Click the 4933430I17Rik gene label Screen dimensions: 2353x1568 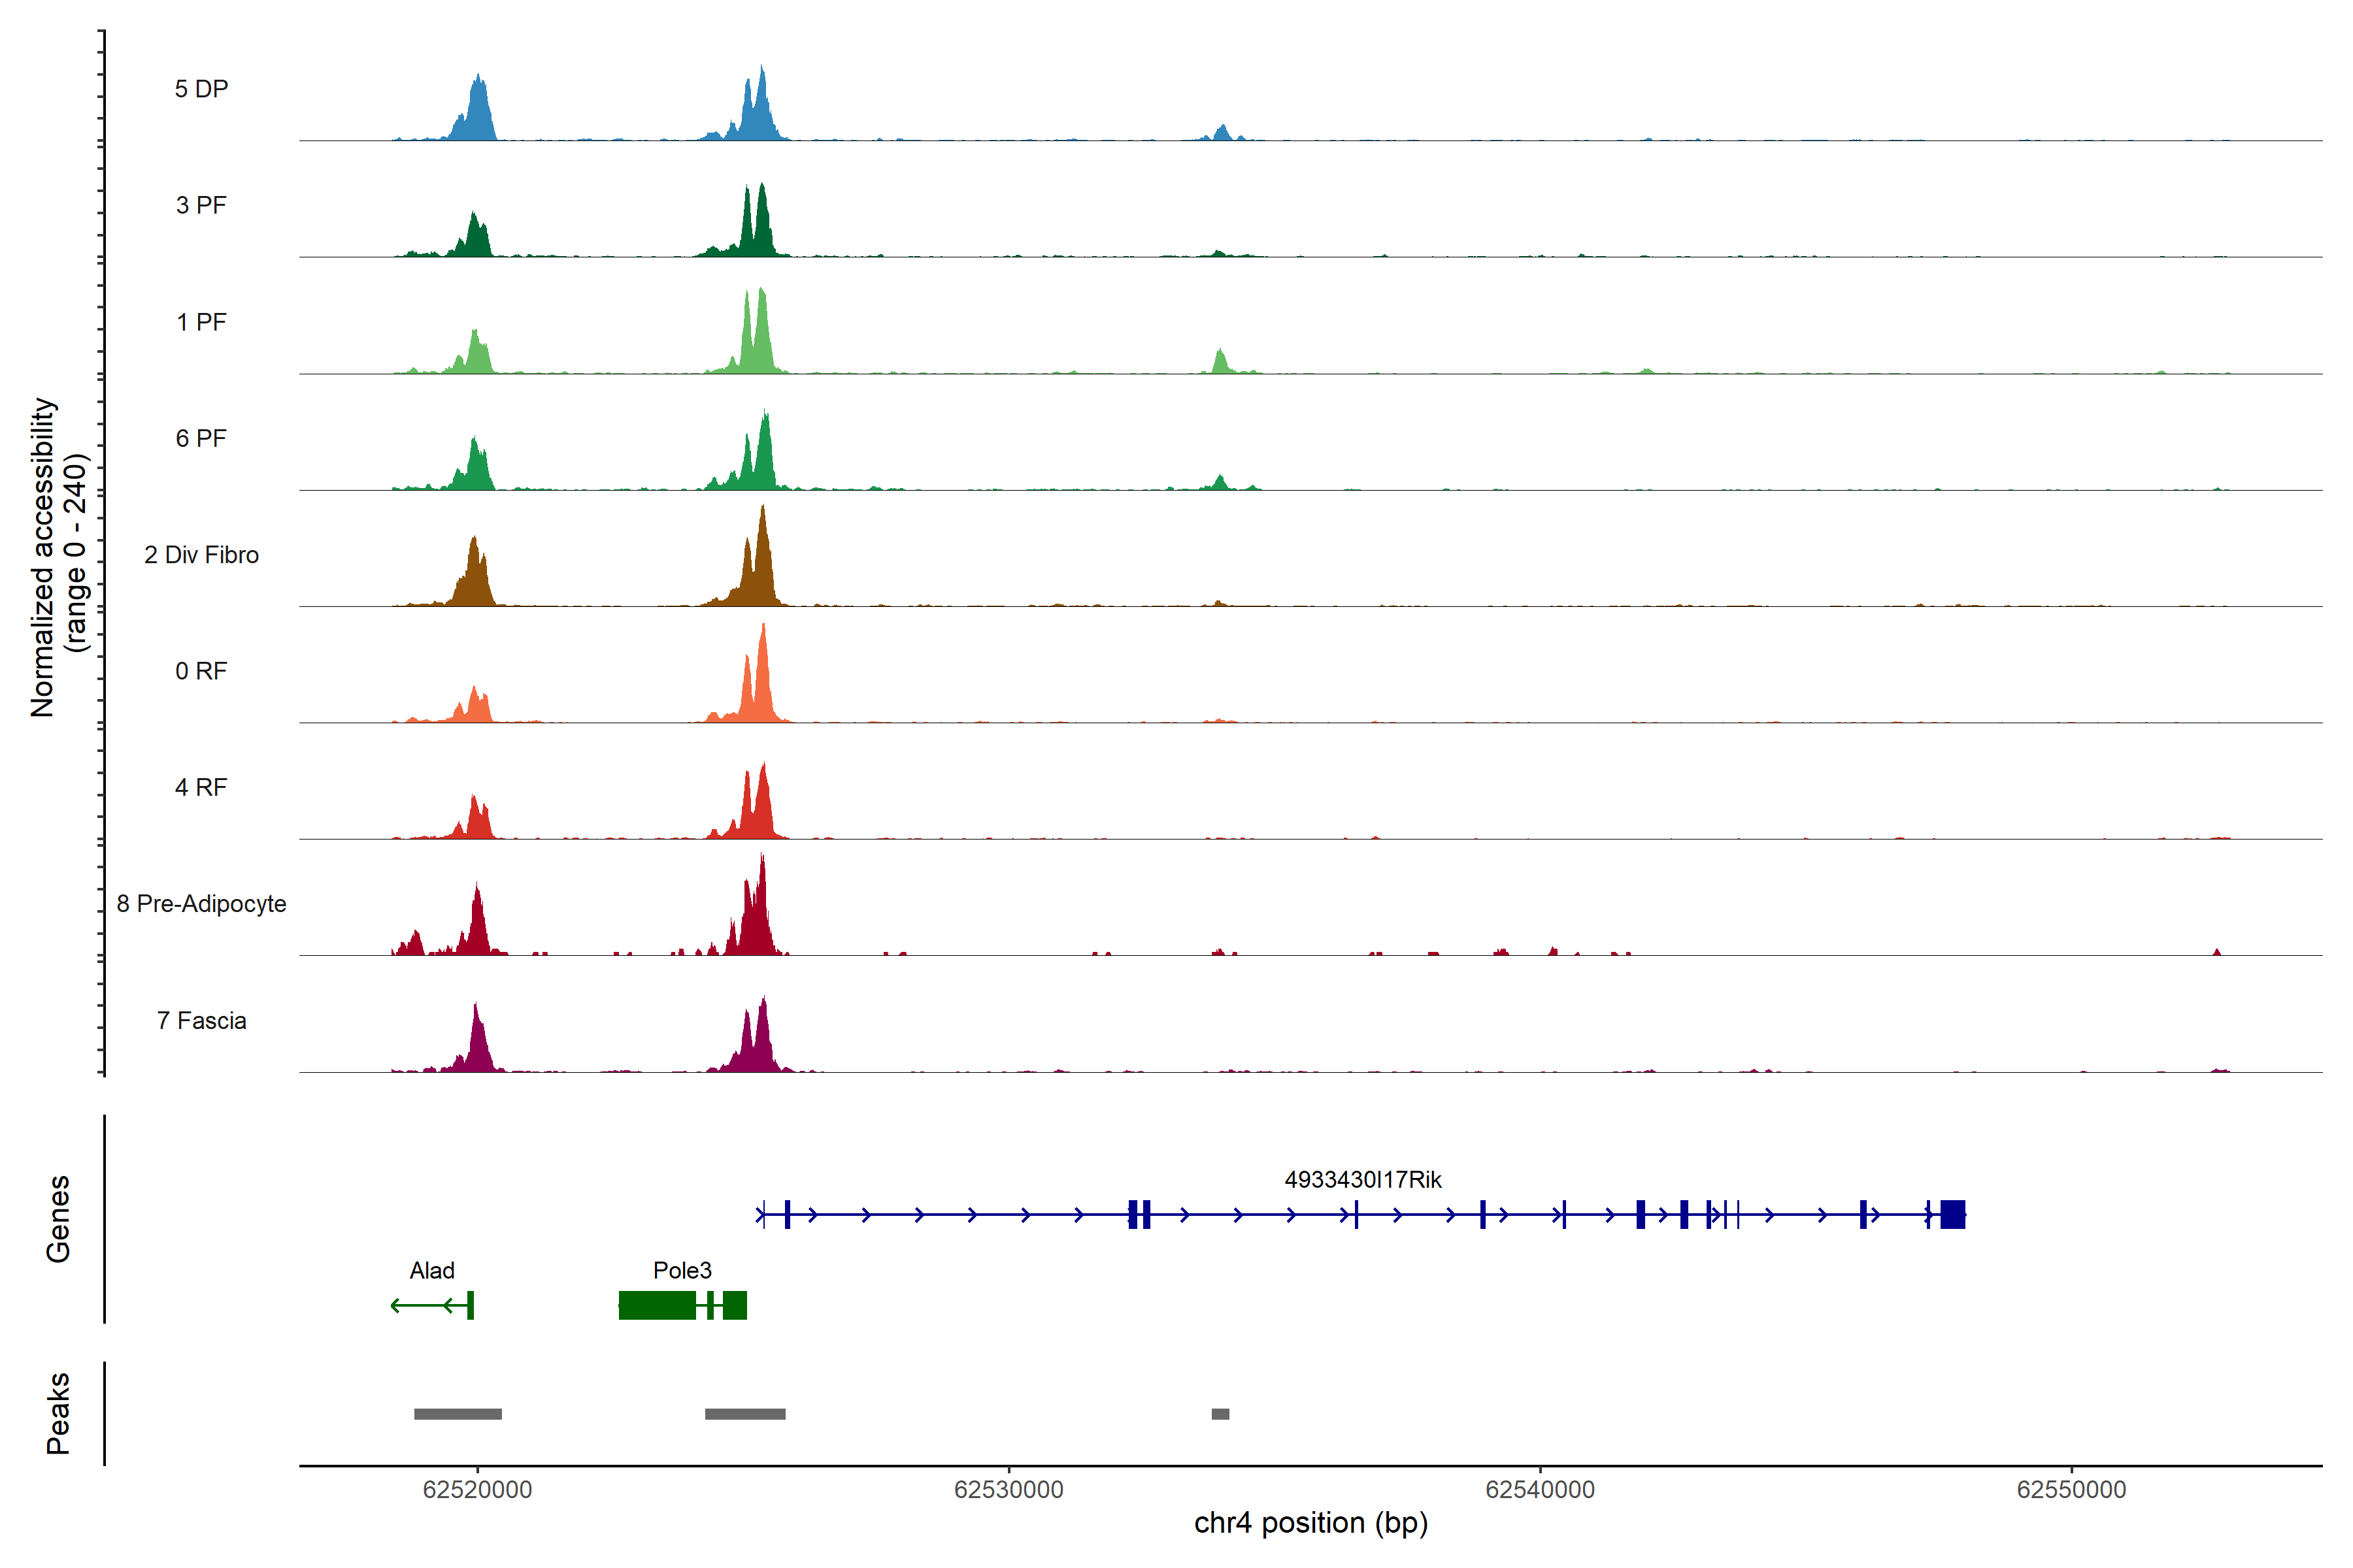point(1363,1180)
